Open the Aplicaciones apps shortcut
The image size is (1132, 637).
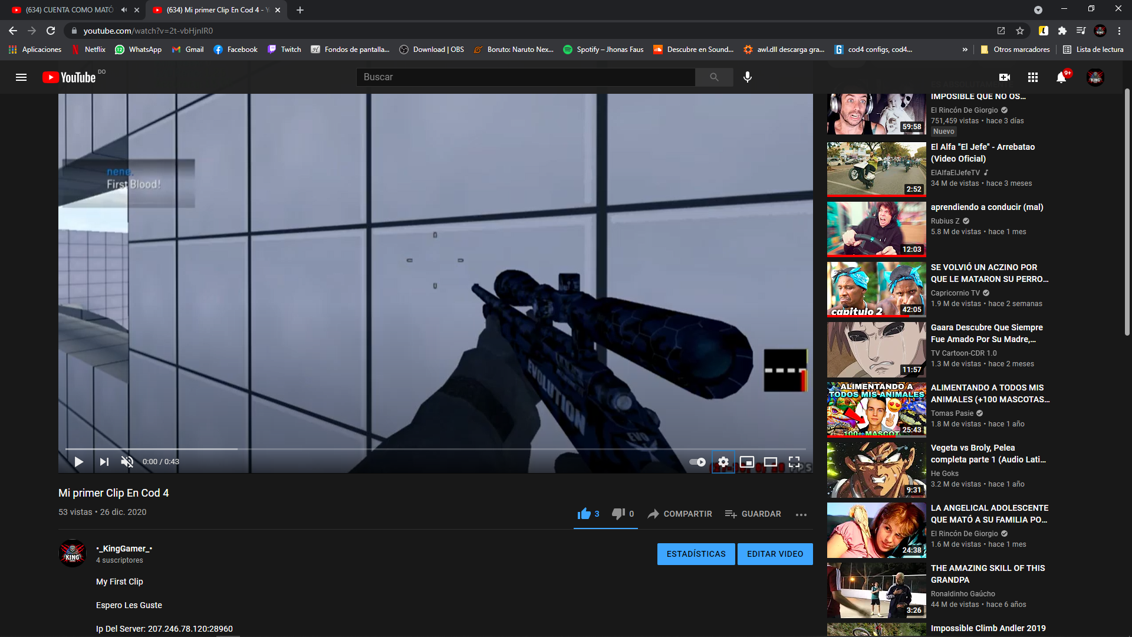click(35, 50)
